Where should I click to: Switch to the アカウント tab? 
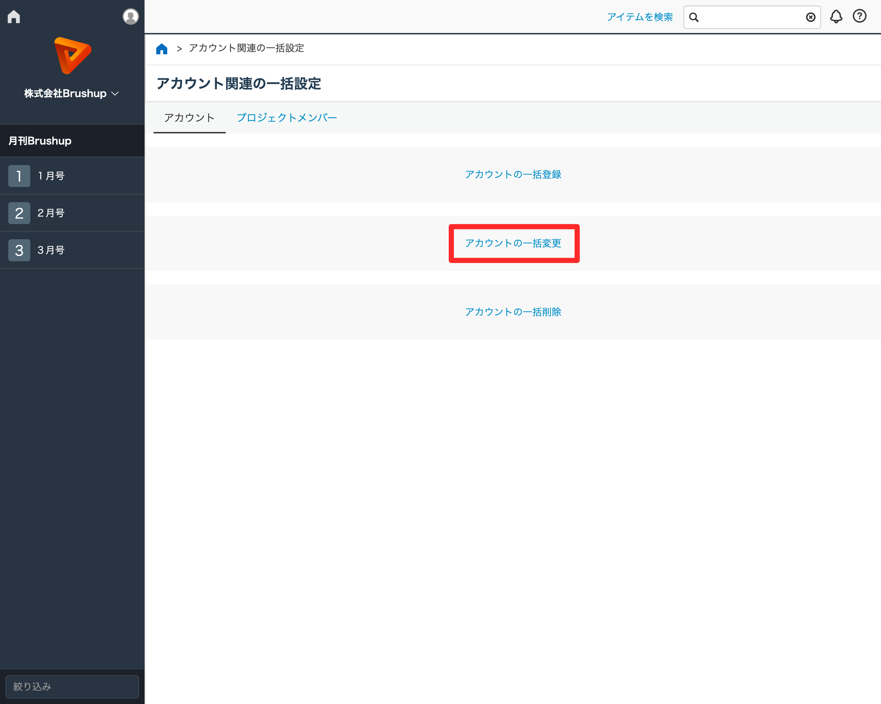click(189, 118)
